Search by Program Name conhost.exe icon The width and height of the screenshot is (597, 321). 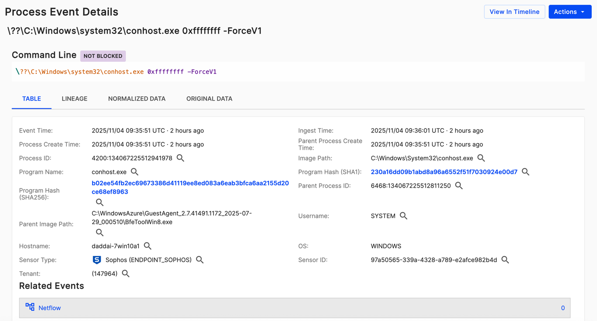pos(134,172)
